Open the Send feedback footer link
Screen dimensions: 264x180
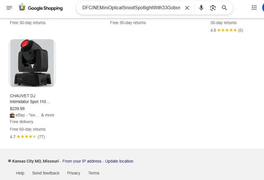pos(46,173)
